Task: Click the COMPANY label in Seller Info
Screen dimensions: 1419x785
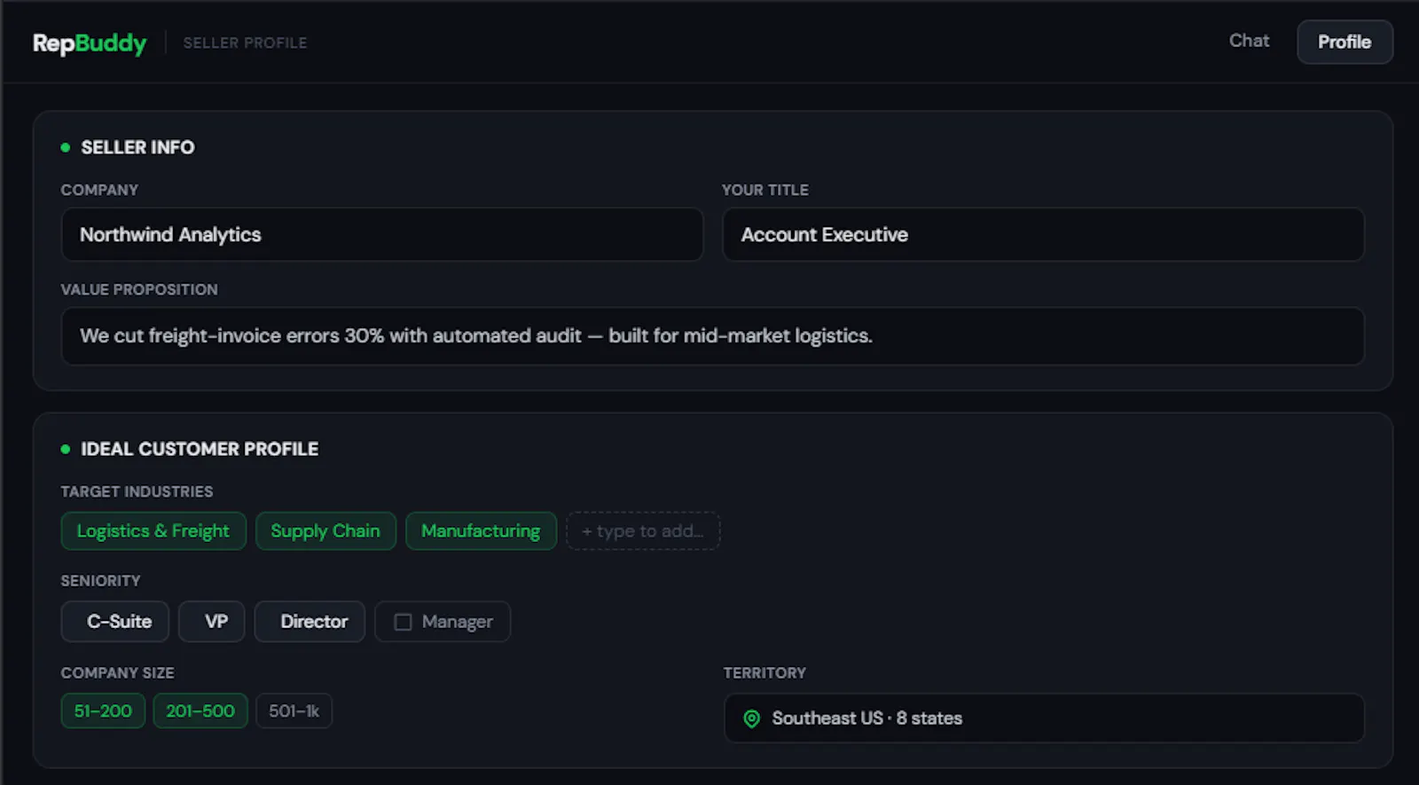Action: click(x=99, y=190)
